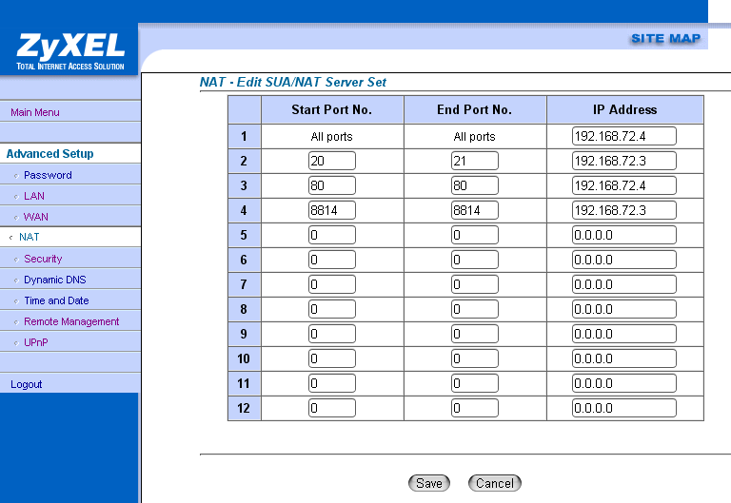
Task: Go to the Password settings page
Action: pos(48,175)
